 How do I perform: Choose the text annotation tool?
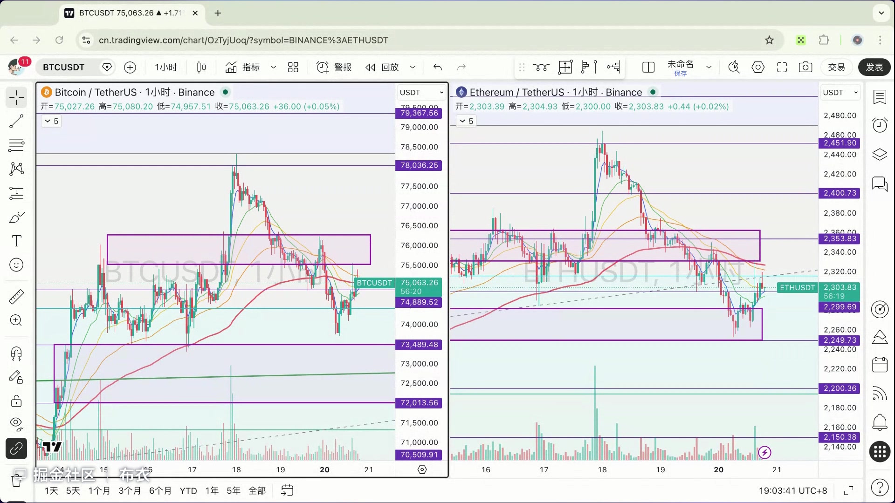click(16, 241)
